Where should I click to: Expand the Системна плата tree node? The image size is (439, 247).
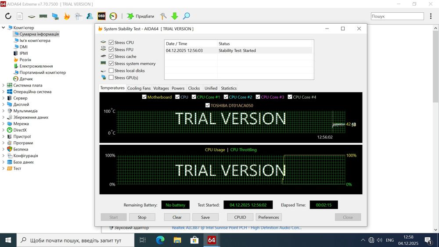[x=4, y=86]
